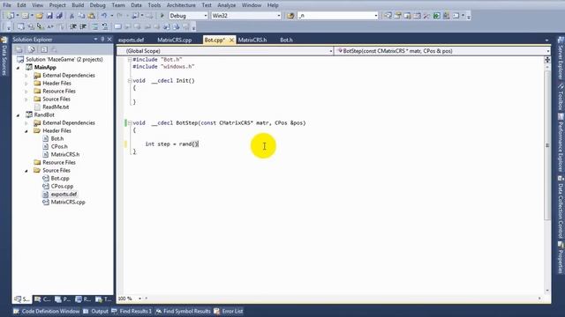Open the Code Definition Window panel
The height and width of the screenshot is (317, 565).
point(47,311)
